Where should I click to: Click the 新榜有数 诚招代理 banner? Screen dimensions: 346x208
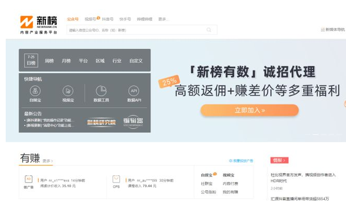(252, 72)
